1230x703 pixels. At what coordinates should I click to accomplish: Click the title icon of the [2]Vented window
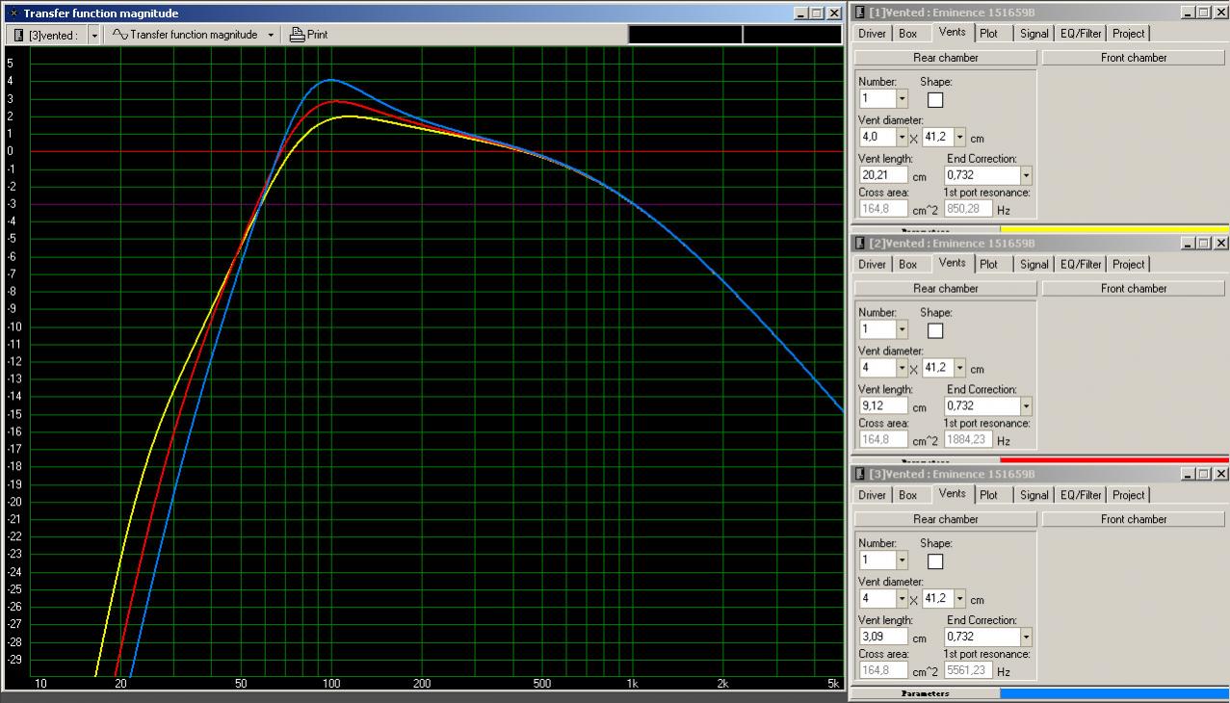(859, 244)
